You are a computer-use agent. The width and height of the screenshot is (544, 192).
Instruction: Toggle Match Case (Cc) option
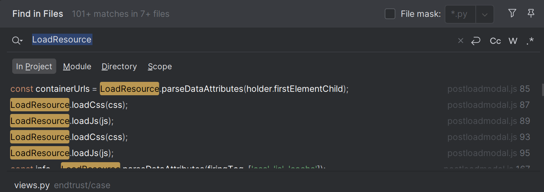click(x=495, y=41)
